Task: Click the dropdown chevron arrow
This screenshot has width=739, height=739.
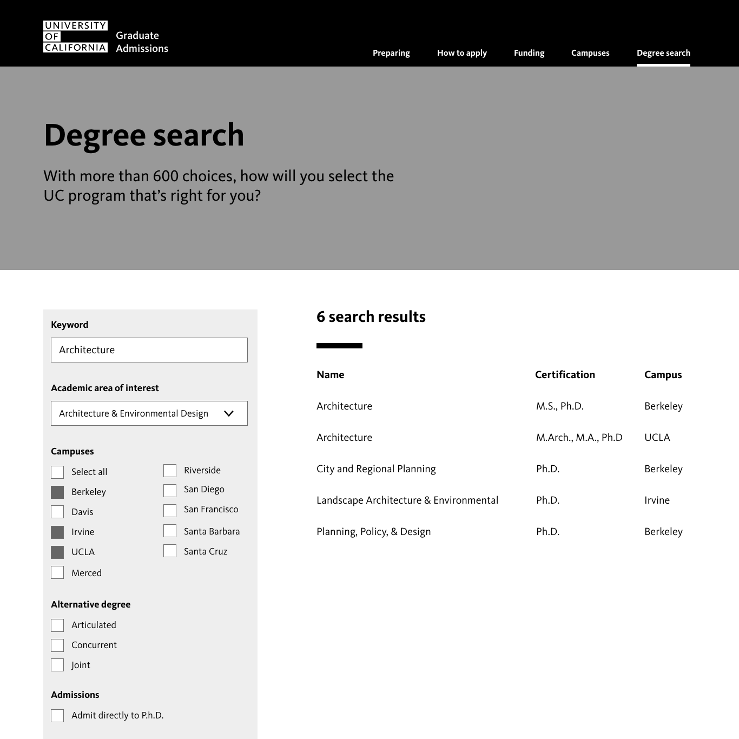Action: tap(229, 413)
